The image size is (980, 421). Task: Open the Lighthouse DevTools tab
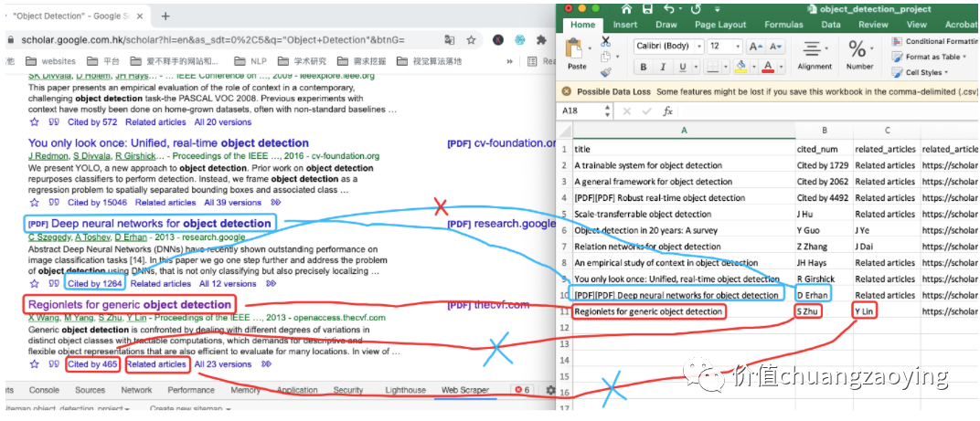pos(405,390)
